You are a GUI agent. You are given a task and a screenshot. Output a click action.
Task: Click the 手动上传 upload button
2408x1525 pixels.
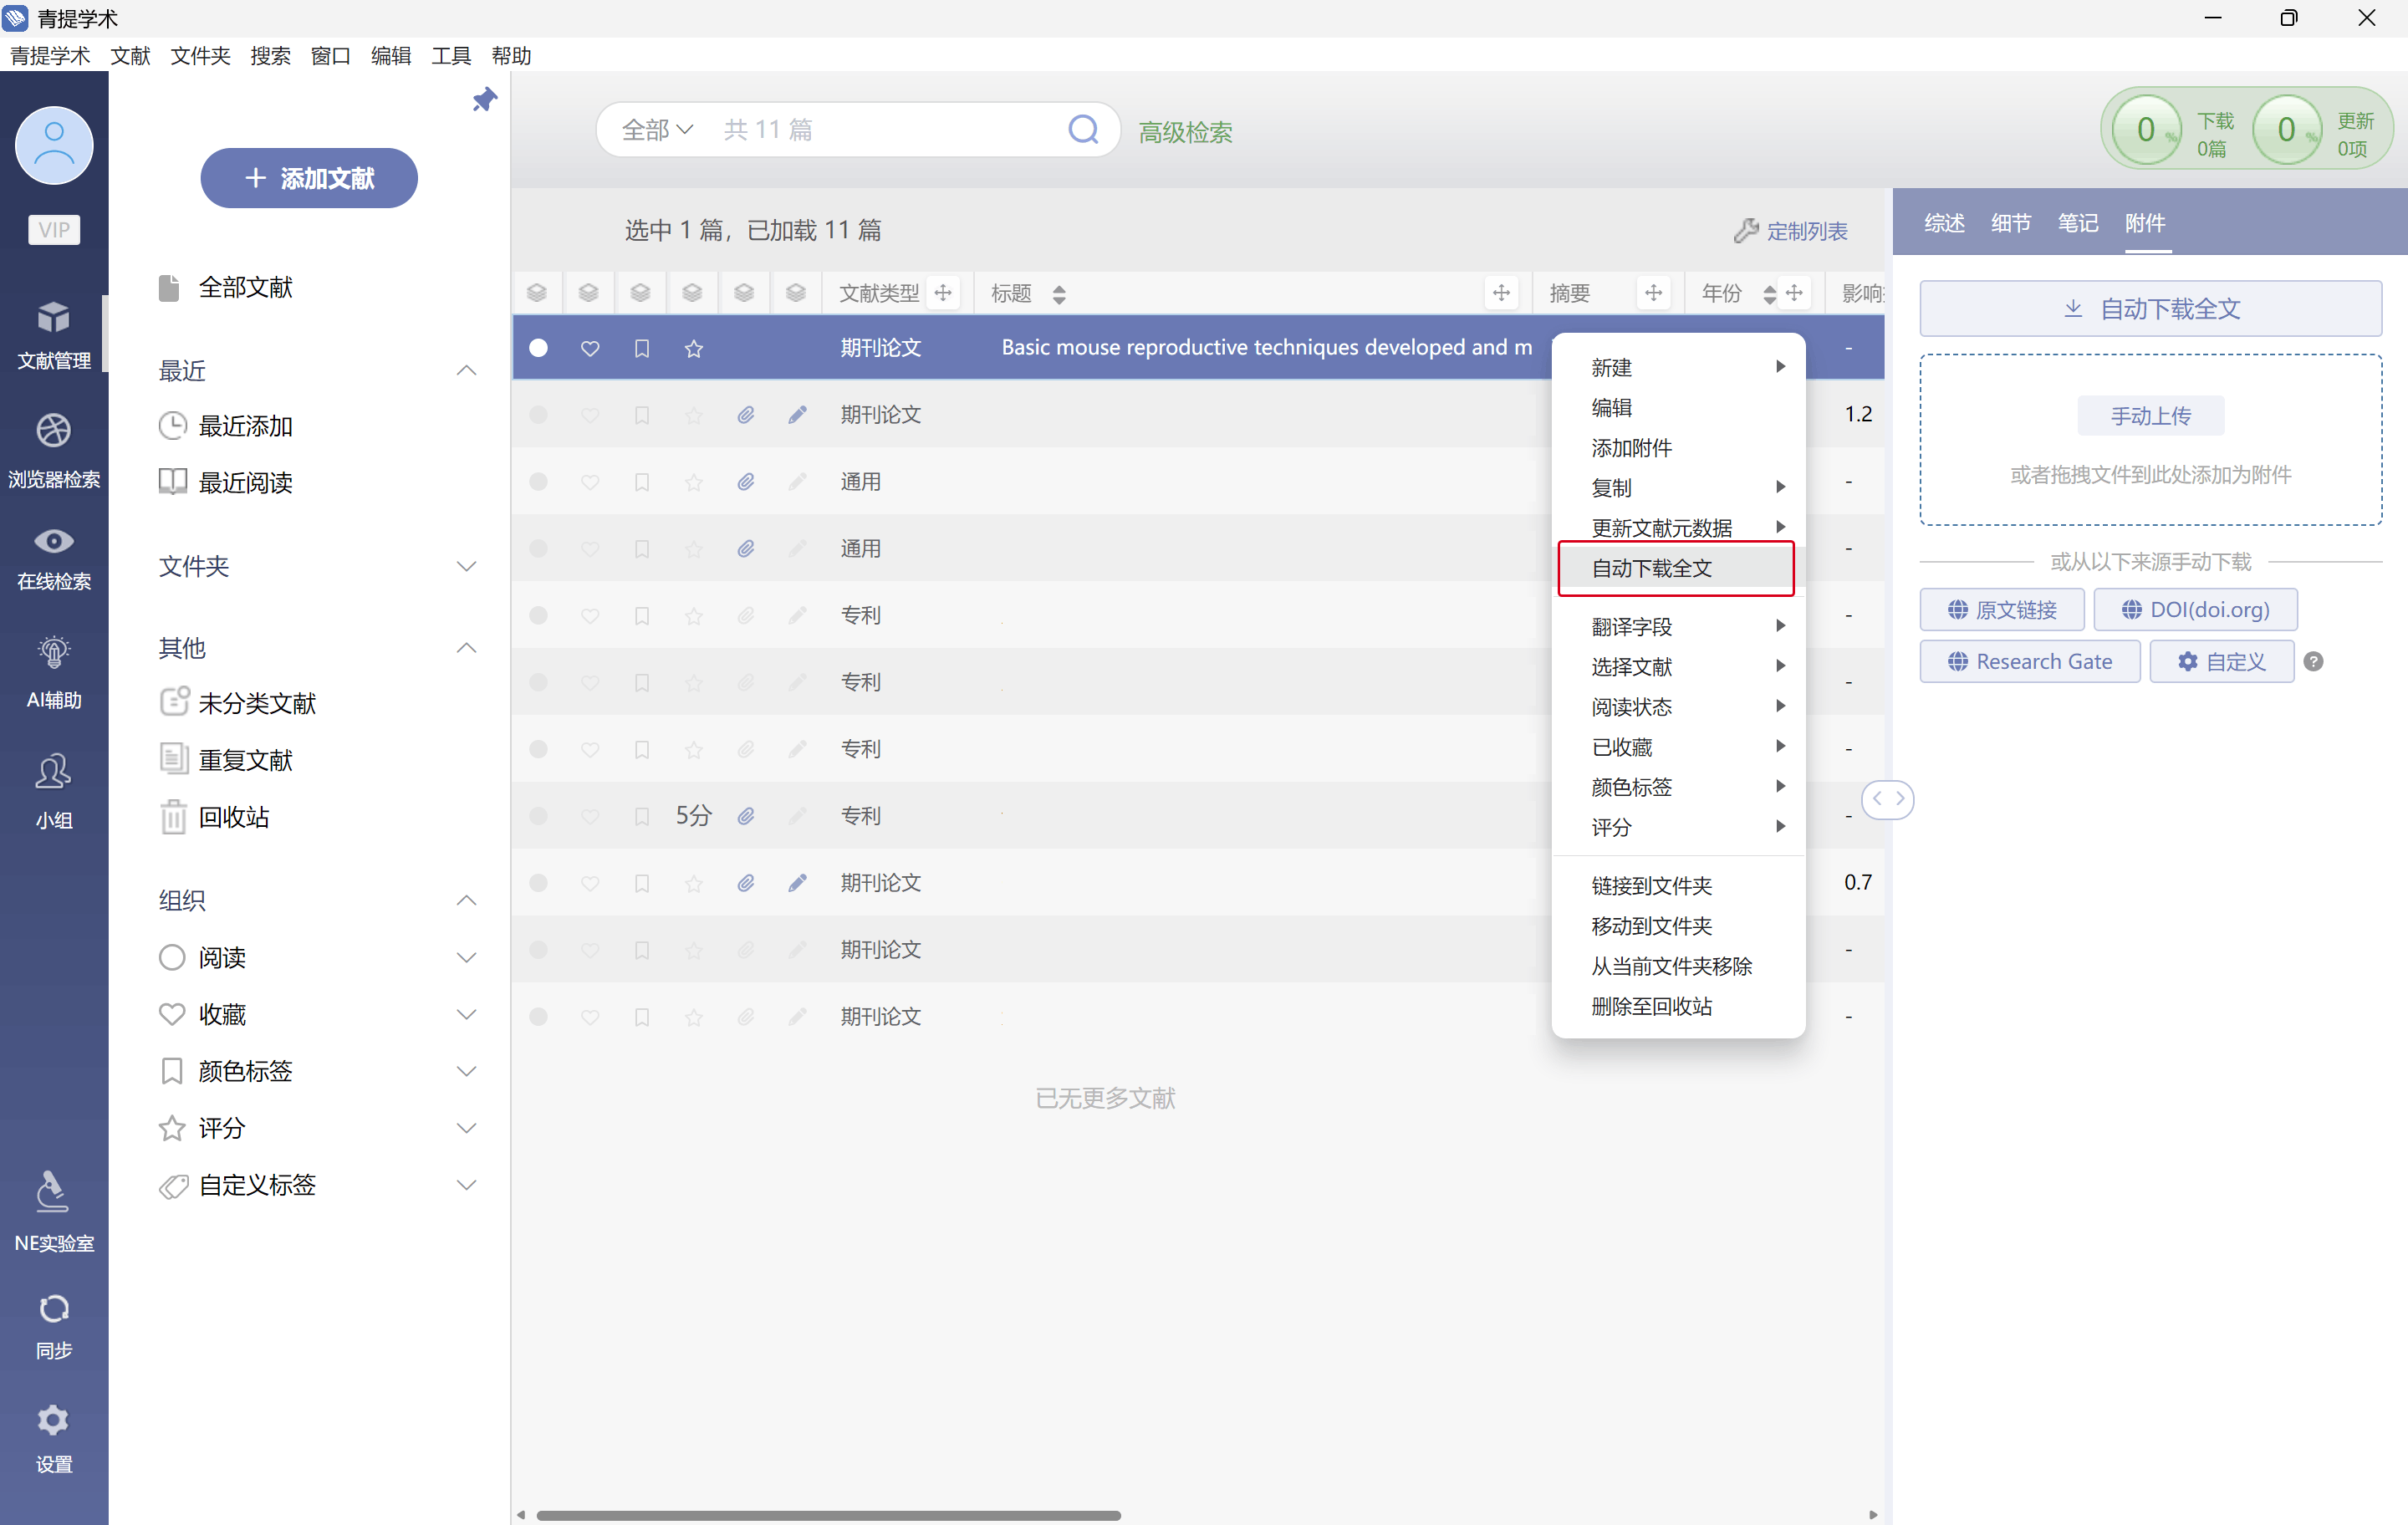2150,416
